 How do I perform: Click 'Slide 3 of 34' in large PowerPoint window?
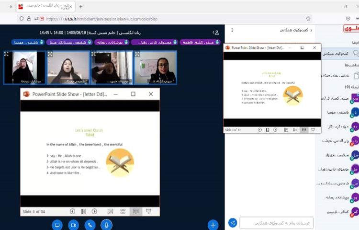tap(34, 211)
